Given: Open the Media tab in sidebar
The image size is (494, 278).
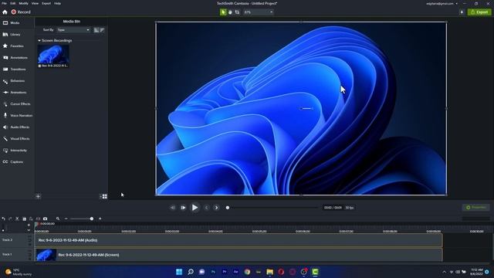Looking at the screenshot, I should tap(17, 23).
